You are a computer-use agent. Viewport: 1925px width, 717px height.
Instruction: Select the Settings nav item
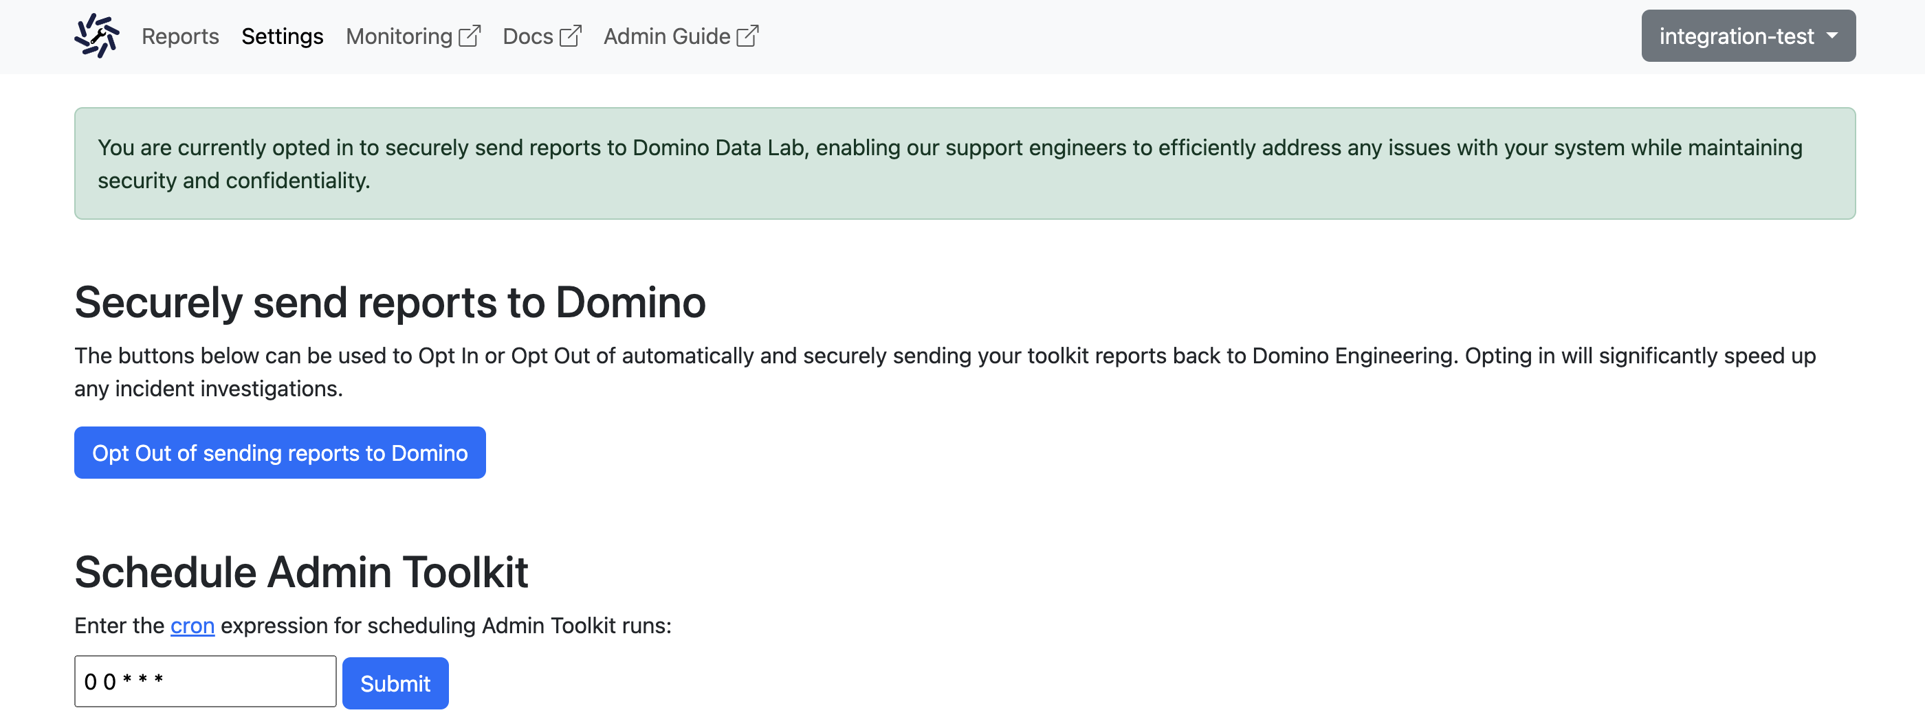click(282, 36)
